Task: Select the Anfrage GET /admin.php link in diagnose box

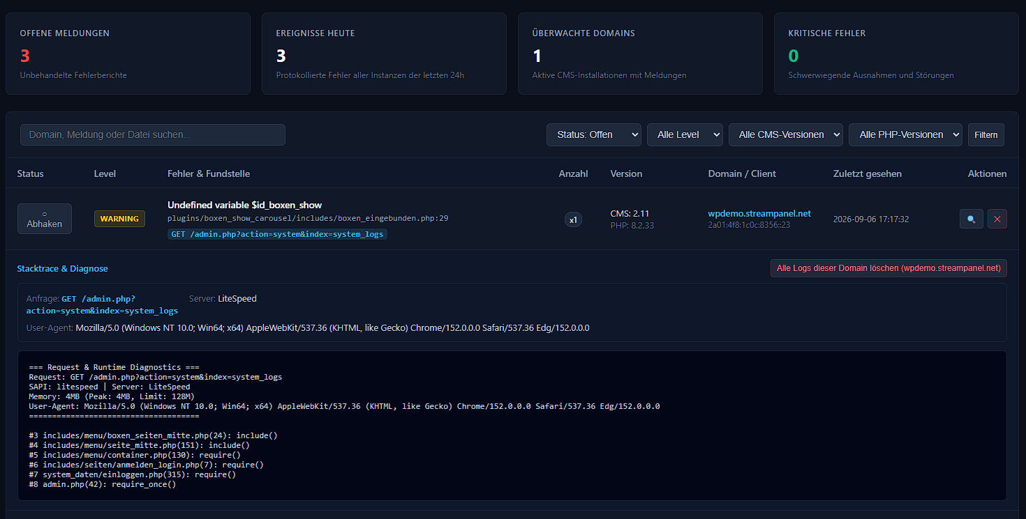Action: tap(102, 304)
